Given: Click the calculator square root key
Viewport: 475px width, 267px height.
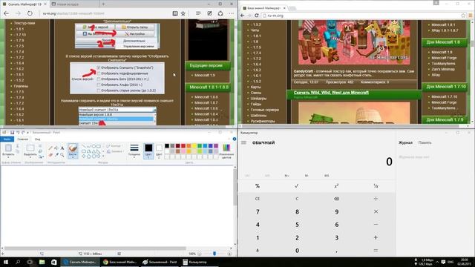Looking at the screenshot, I should pos(297,185).
